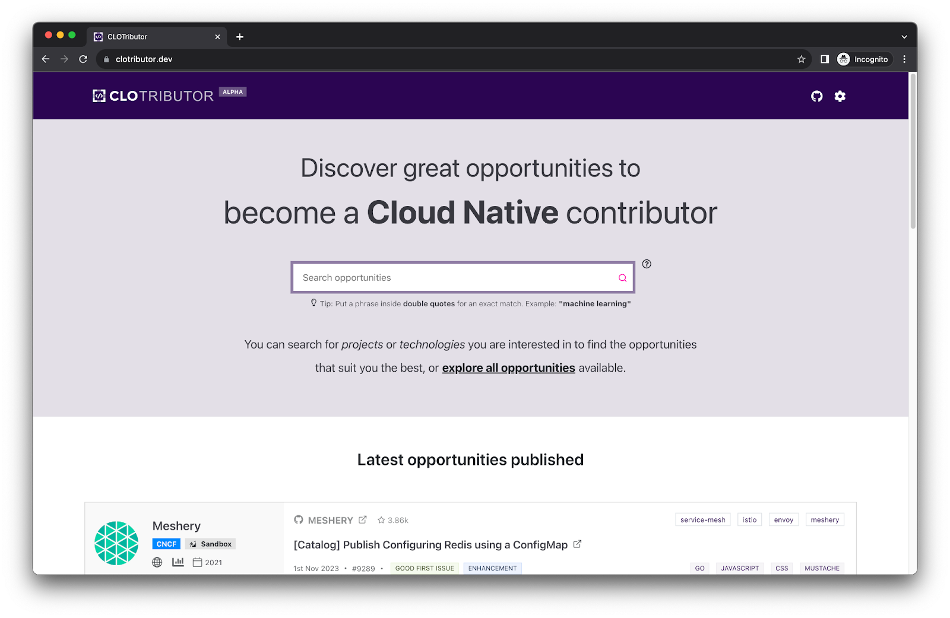Click the CSS language tag
The image size is (950, 618).
click(782, 568)
